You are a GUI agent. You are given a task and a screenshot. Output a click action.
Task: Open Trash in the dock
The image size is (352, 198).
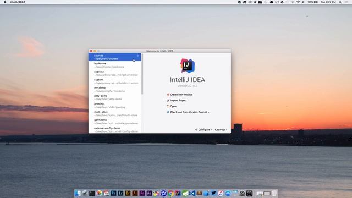click(274, 193)
